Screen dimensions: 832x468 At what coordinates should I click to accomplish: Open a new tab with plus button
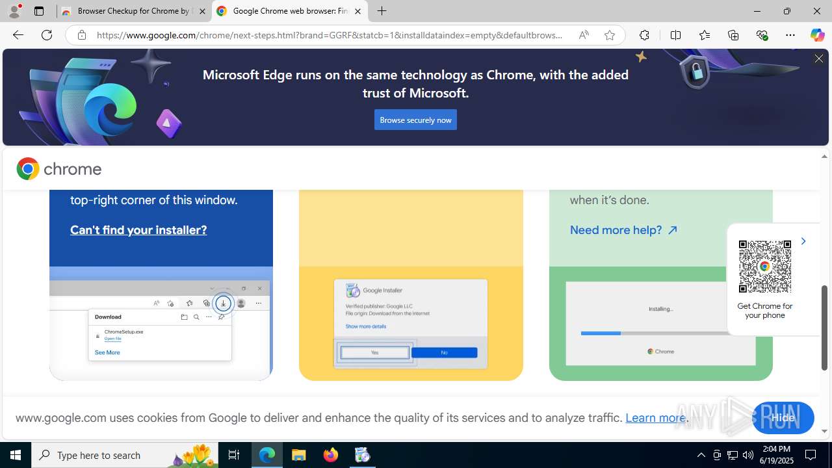[382, 11]
